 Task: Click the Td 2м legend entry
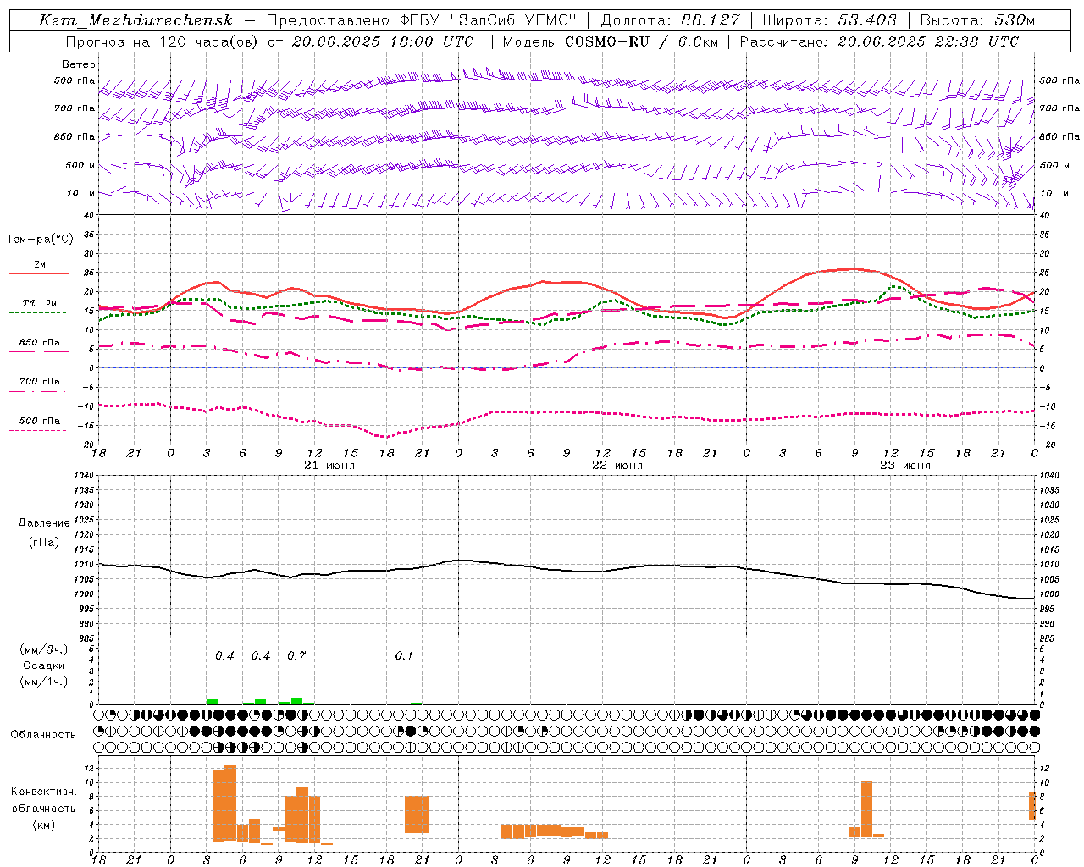tap(39, 303)
